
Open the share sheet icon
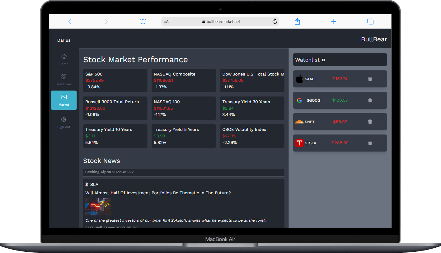(297, 21)
